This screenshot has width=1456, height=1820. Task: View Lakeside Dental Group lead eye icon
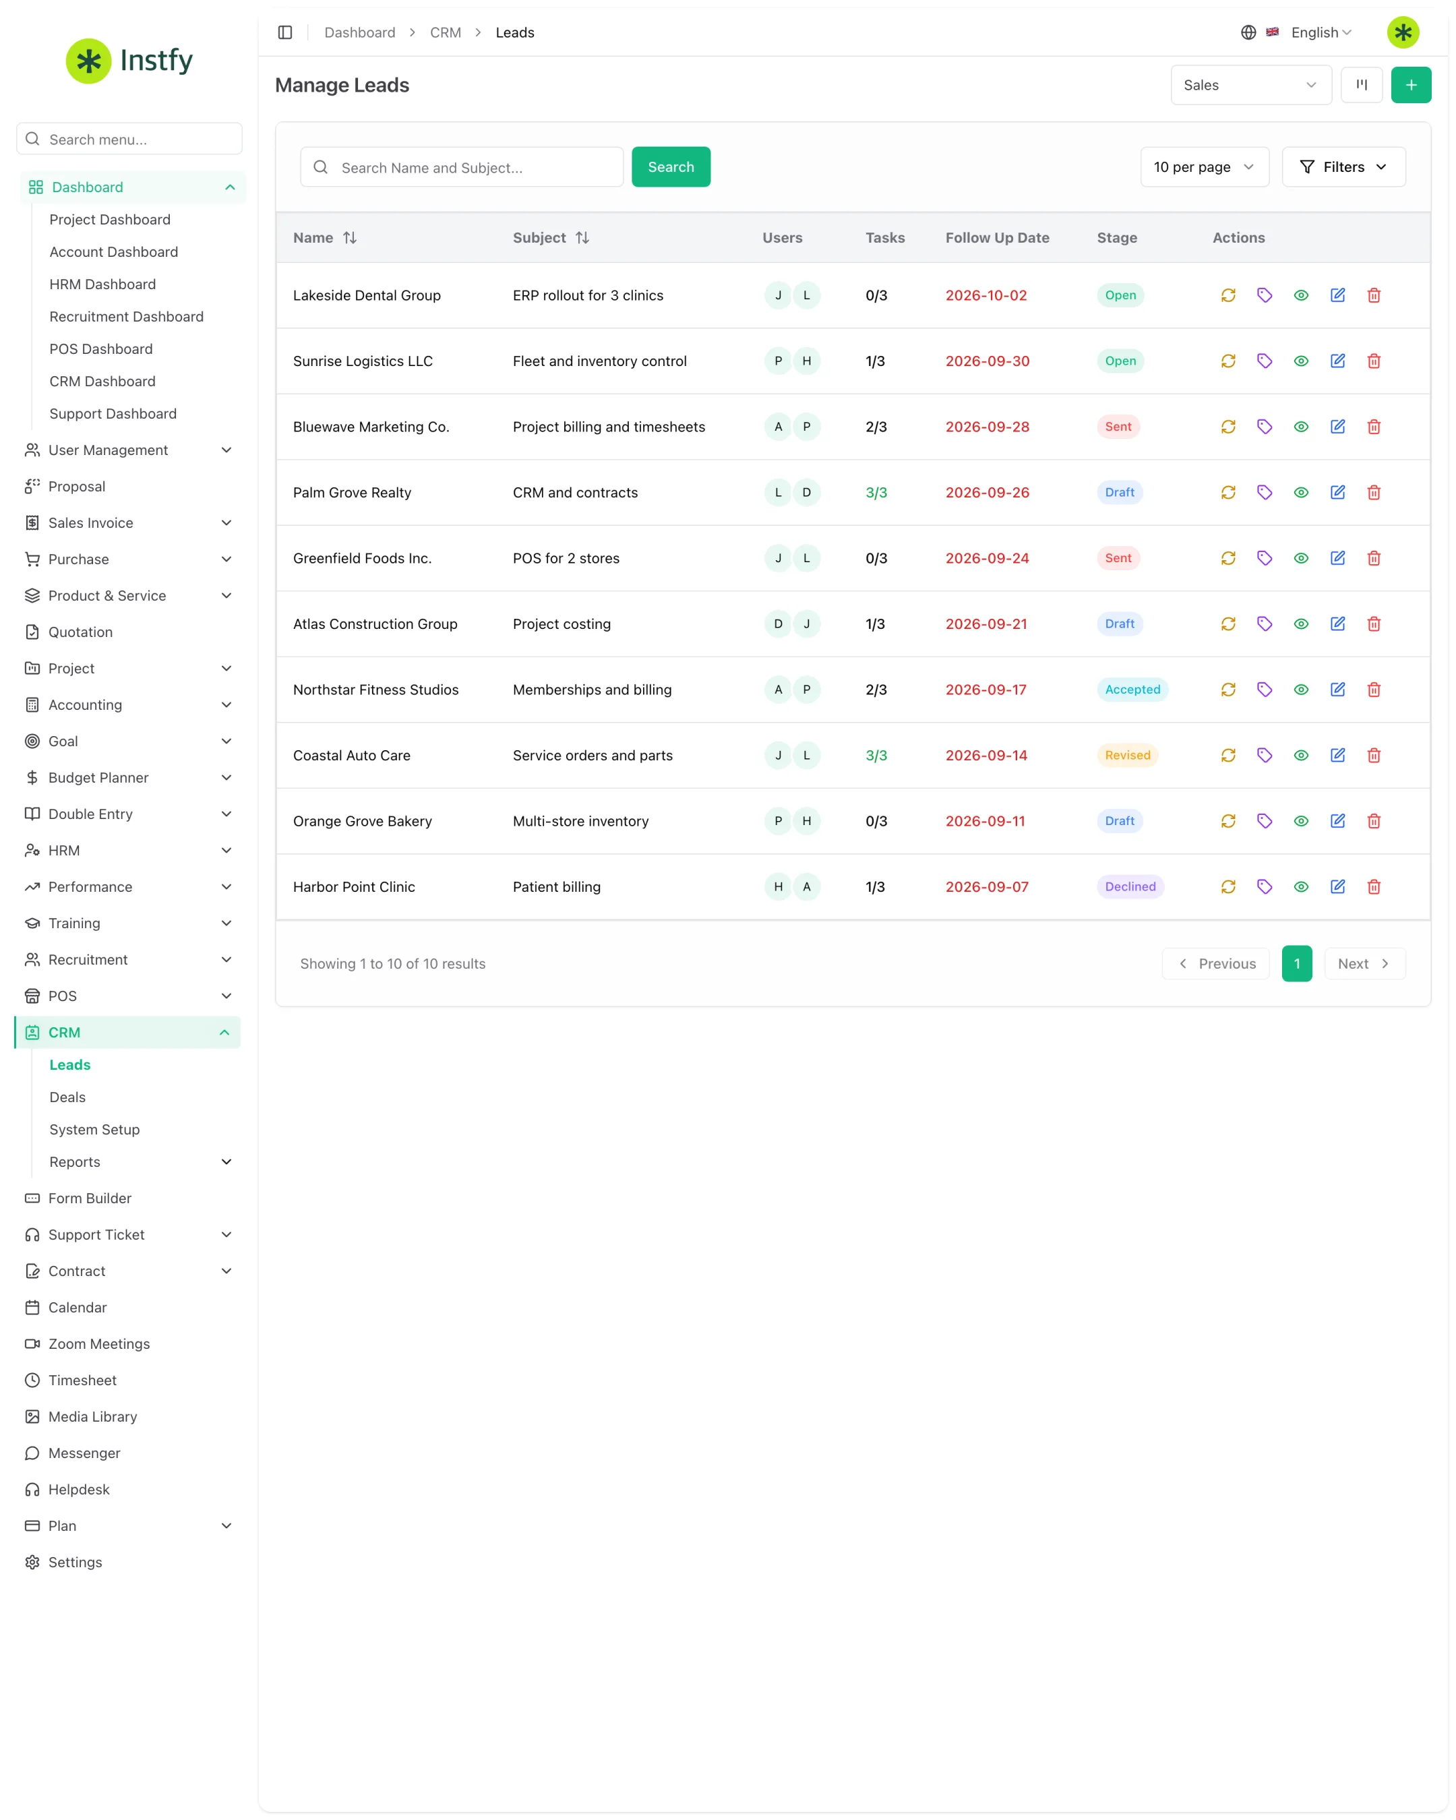coord(1301,295)
